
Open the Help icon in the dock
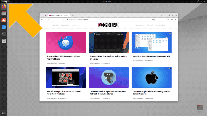click(x=4, y=27)
